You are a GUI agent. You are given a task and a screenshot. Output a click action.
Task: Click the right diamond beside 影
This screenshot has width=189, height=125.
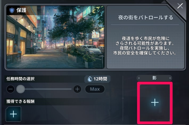(x=170, y=78)
